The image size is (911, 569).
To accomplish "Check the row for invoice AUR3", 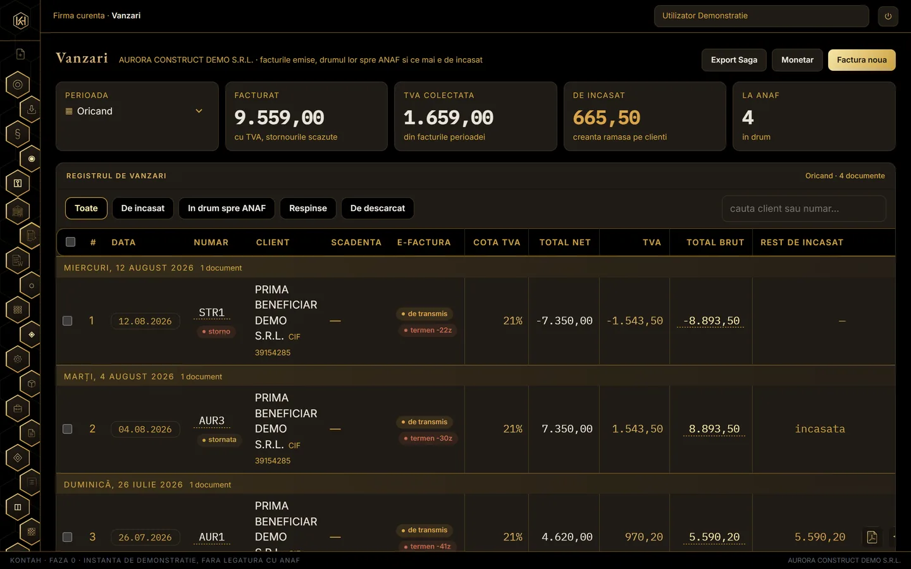I will (x=67, y=429).
